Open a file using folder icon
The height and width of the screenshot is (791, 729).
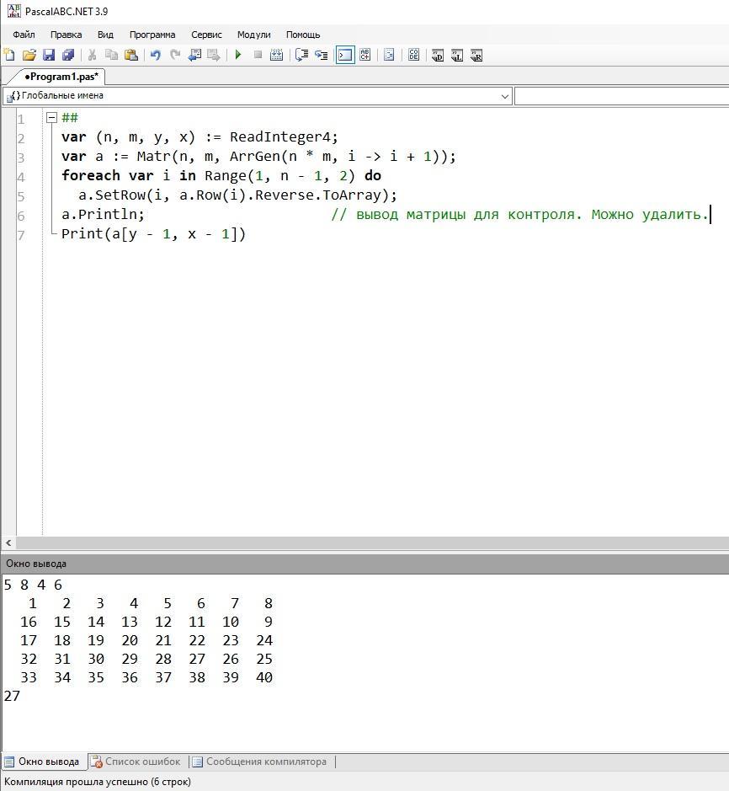pyautogui.click(x=29, y=55)
